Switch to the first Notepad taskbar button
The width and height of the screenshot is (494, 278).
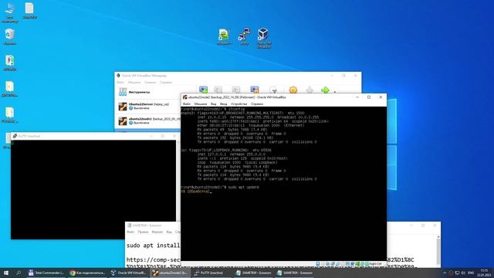pos(253,273)
